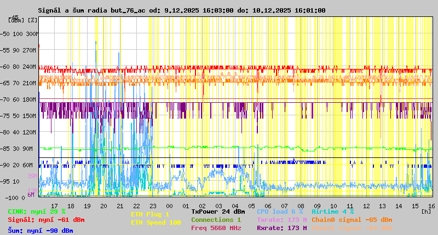The height and width of the screenshot is (235, 438).
Task: Select the "Connections 1" legend entry
Action: [x=216, y=220]
